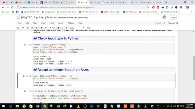Open a new browser tab

point(166,2)
